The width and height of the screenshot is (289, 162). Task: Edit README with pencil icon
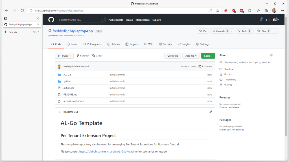[x=211, y=112]
